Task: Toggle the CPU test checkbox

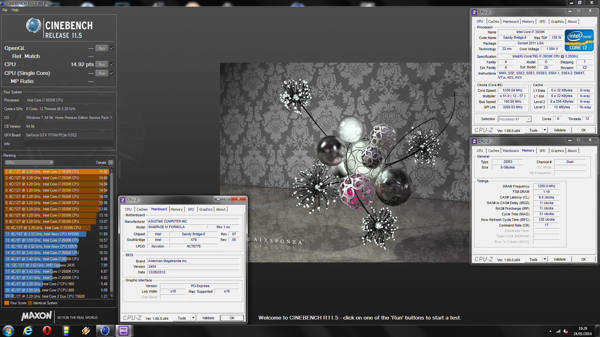Action: click(112, 64)
